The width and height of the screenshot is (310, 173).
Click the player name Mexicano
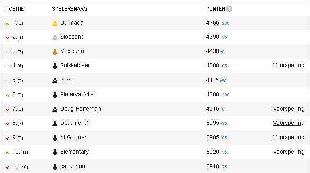[x=72, y=51]
